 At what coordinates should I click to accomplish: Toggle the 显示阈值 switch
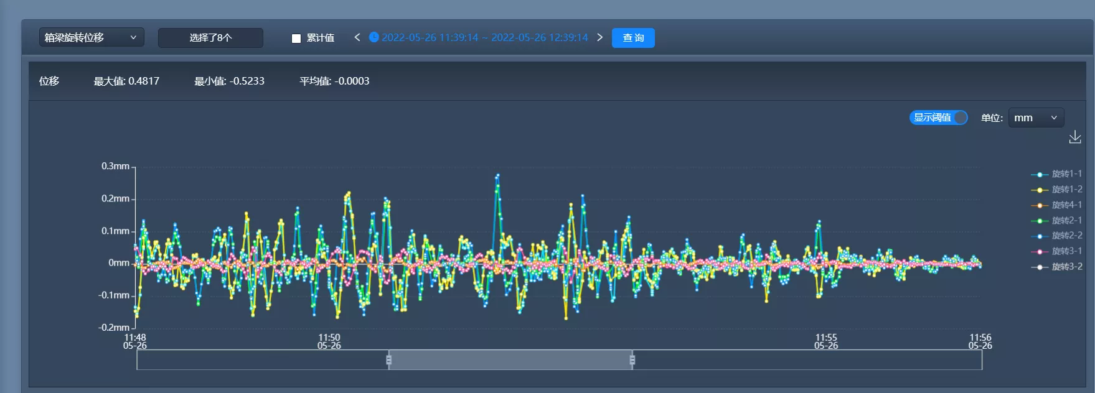tap(939, 118)
